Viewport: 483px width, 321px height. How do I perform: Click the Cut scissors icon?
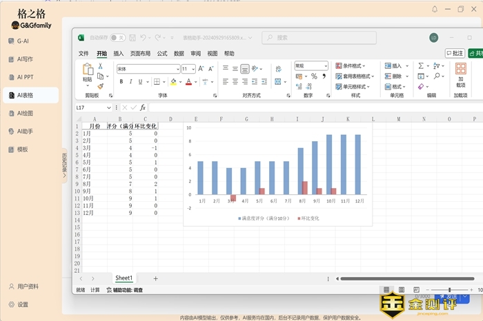(x=100, y=67)
